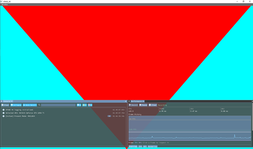Click the CPU legend label below the graph
This screenshot has height=149, width=253.
click(136, 143)
